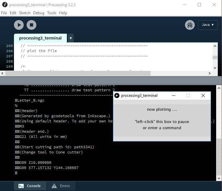
Task: Click the editor vertical scrollbar thumb
Action: (215, 57)
